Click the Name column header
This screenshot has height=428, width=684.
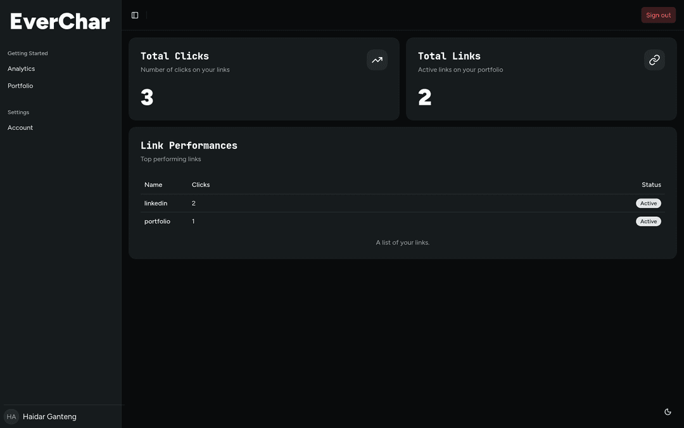(153, 185)
